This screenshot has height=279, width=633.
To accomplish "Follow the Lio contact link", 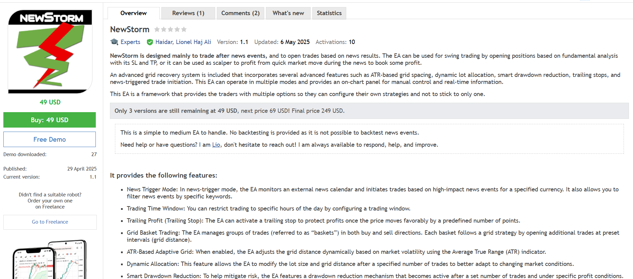I will (216, 145).
